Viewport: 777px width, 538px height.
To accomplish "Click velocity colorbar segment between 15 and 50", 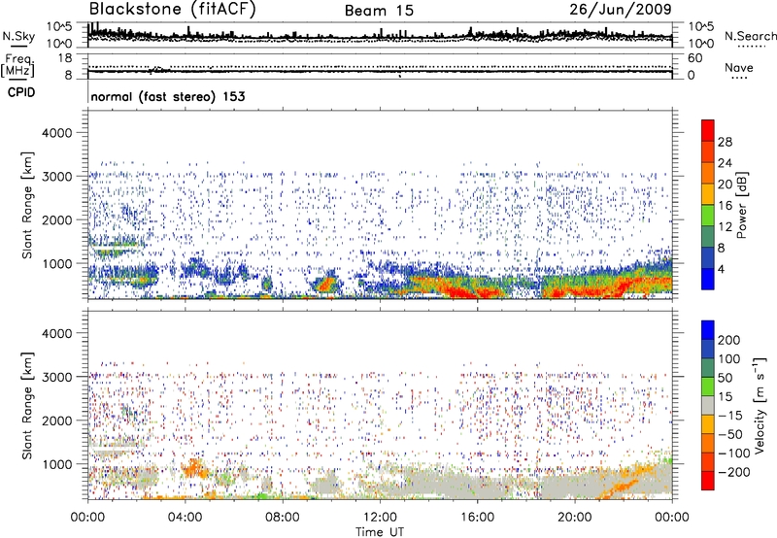I will [708, 387].
